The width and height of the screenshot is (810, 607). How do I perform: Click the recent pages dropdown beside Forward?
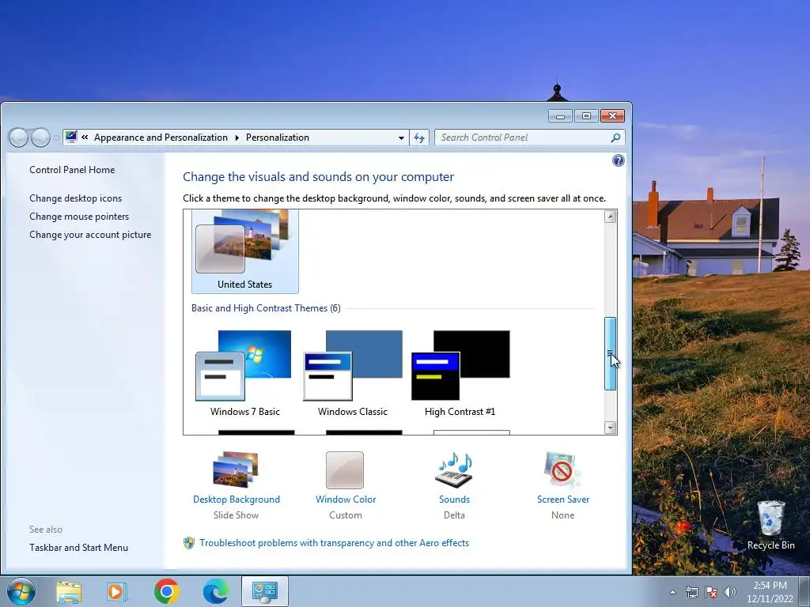(x=56, y=138)
